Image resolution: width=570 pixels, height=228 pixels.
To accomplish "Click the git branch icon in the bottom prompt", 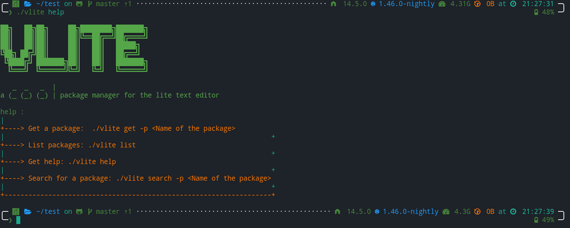I will pyautogui.click(x=90, y=212).
